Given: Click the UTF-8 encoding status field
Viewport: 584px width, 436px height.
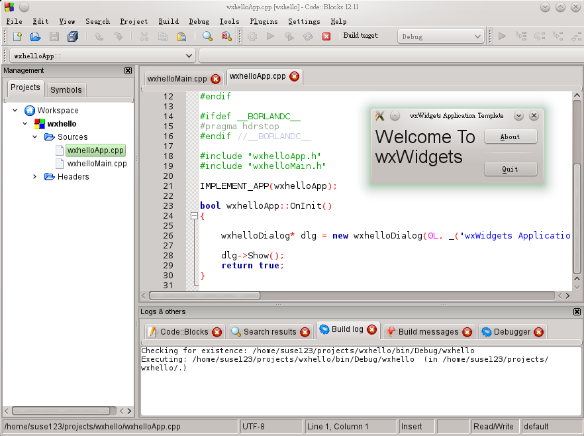Looking at the screenshot, I should (x=271, y=427).
